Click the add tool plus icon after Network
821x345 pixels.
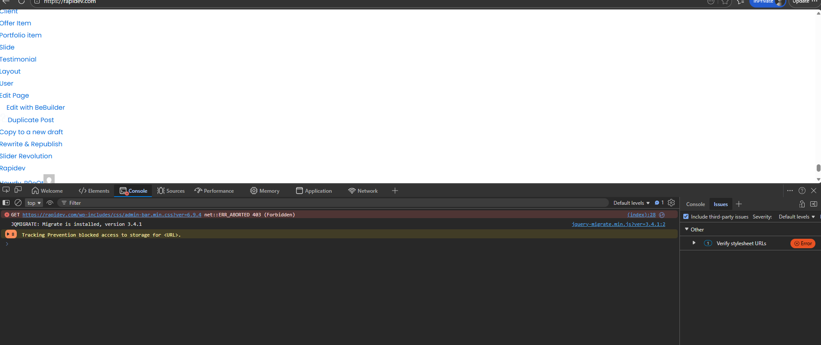[x=395, y=191]
